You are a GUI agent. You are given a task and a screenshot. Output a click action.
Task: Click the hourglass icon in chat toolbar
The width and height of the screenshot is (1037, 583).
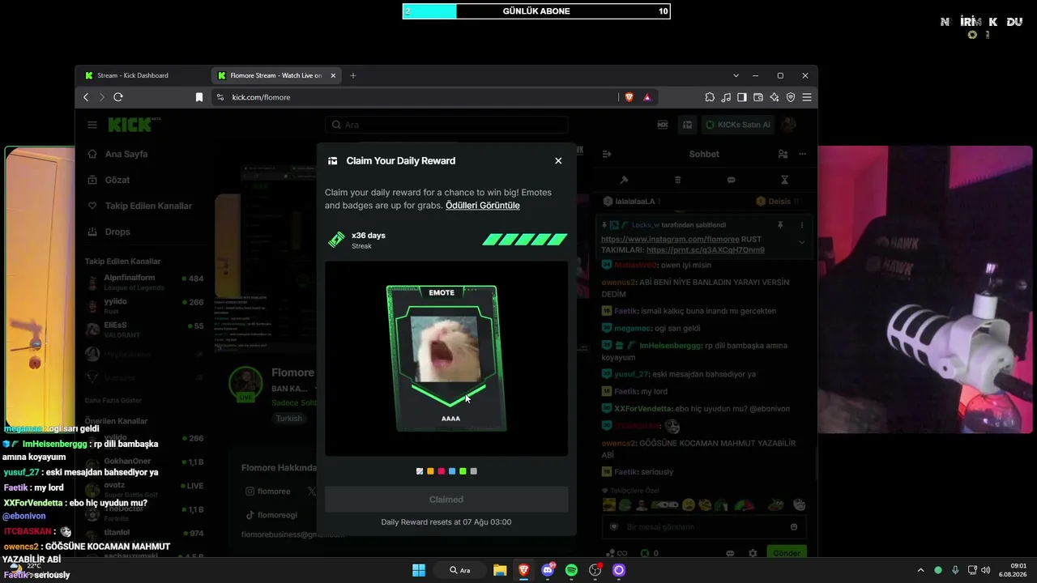point(784,180)
